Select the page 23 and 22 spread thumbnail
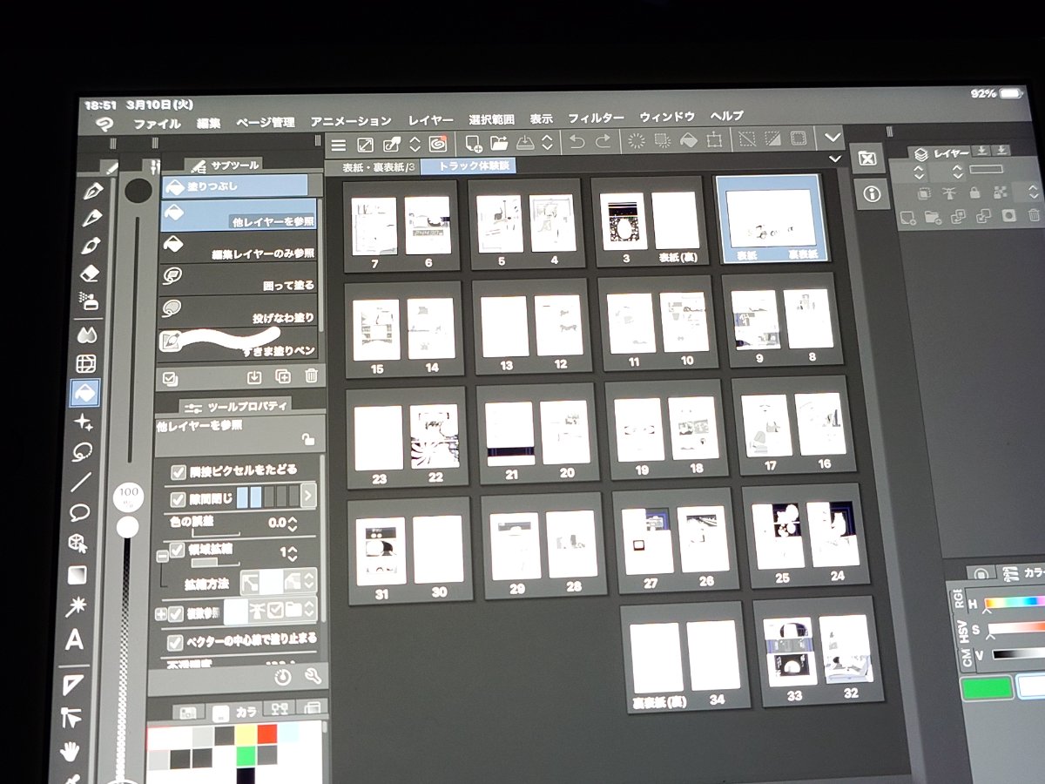Image resolution: width=1045 pixels, height=784 pixels. (408, 436)
